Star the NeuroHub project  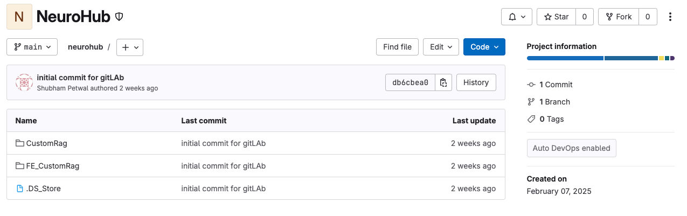(x=557, y=17)
